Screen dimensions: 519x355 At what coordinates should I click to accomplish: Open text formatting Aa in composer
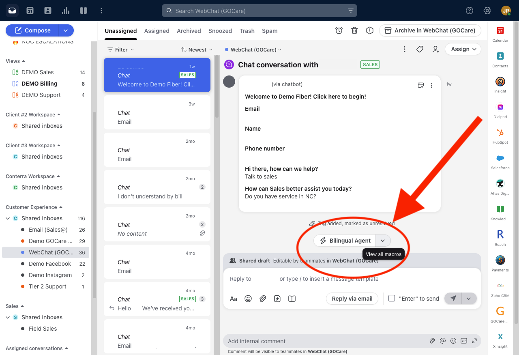pos(234,299)
